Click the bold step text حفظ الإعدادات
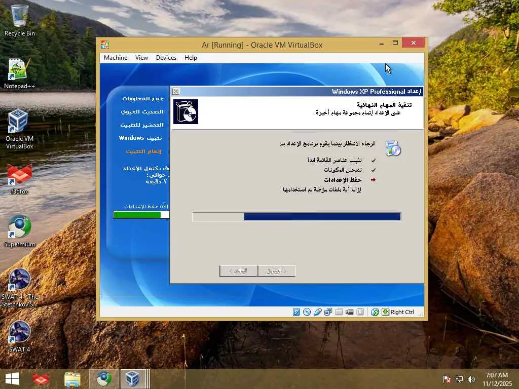Screen dimensions: 519x389 343,180
